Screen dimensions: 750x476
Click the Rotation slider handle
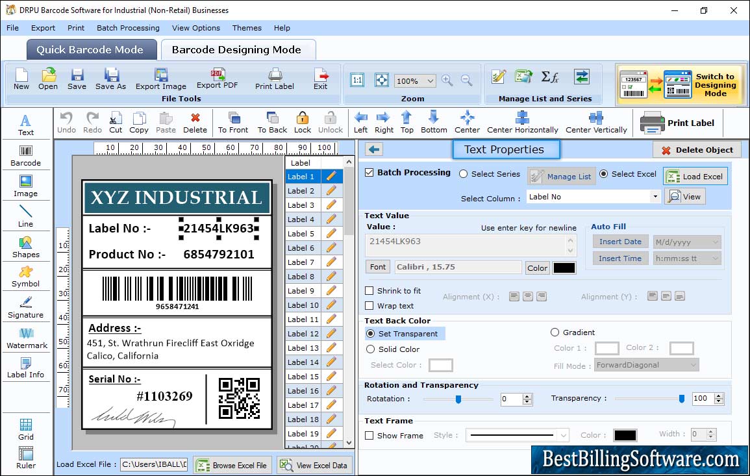click(x=458, y=399)
